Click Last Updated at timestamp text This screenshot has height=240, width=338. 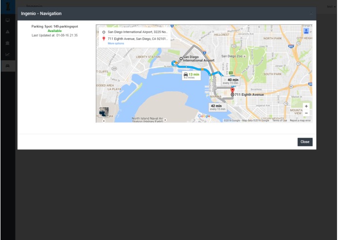click(54, 35)
